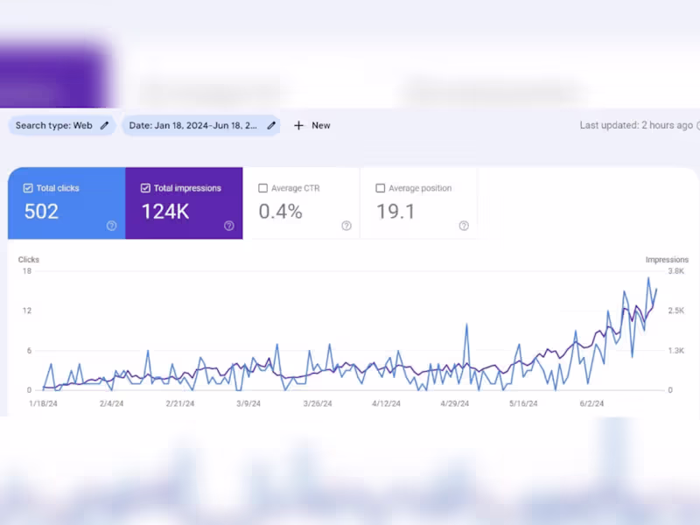This screenshot has height=525, width=700.
Task: Uncheck the Total impressions checkbox
Action: (145, 188)
